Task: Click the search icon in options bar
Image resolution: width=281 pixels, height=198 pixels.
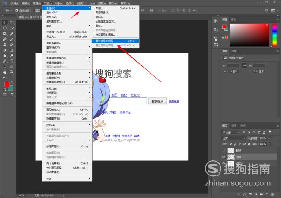Action: tap(266, 10)
